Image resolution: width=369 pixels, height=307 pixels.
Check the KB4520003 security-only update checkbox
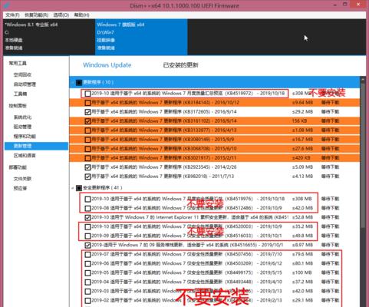[87, 226]
